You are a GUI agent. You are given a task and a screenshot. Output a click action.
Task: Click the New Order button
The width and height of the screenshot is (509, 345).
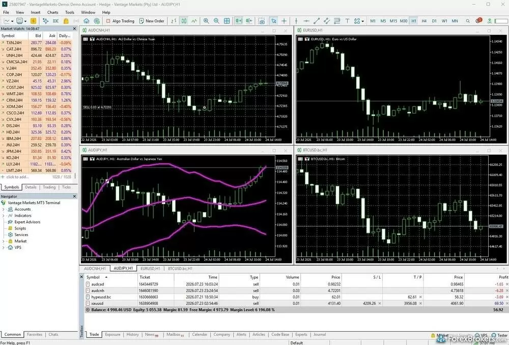152,21
